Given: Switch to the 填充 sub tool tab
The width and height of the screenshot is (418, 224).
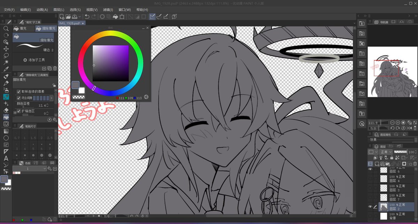Looking at the screenshot, I should [x=23, y=29].
